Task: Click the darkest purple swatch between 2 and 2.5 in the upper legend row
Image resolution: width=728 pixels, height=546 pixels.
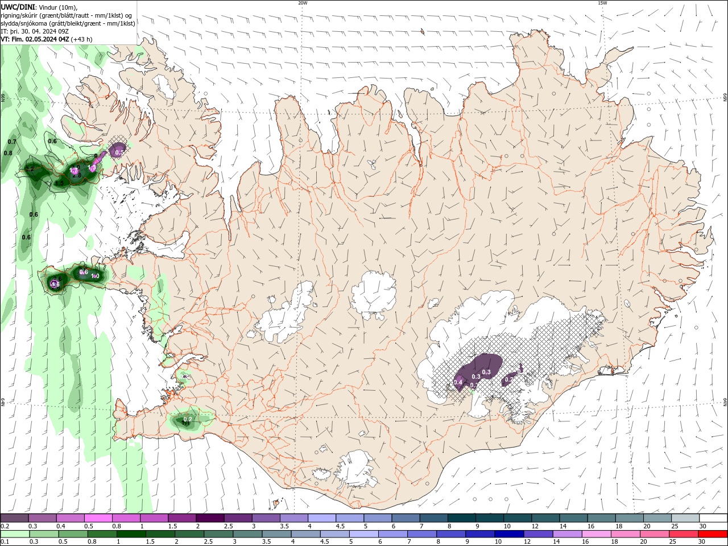Action: pyautogui.click(x=209, y=518)
